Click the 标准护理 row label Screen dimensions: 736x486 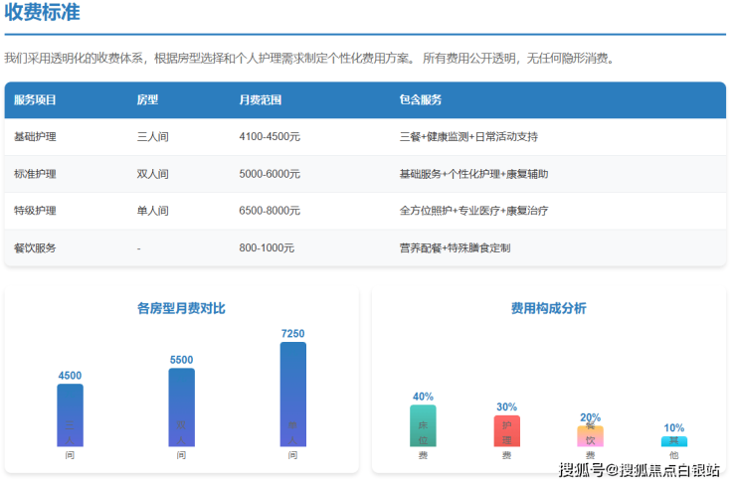pos(35,174)
